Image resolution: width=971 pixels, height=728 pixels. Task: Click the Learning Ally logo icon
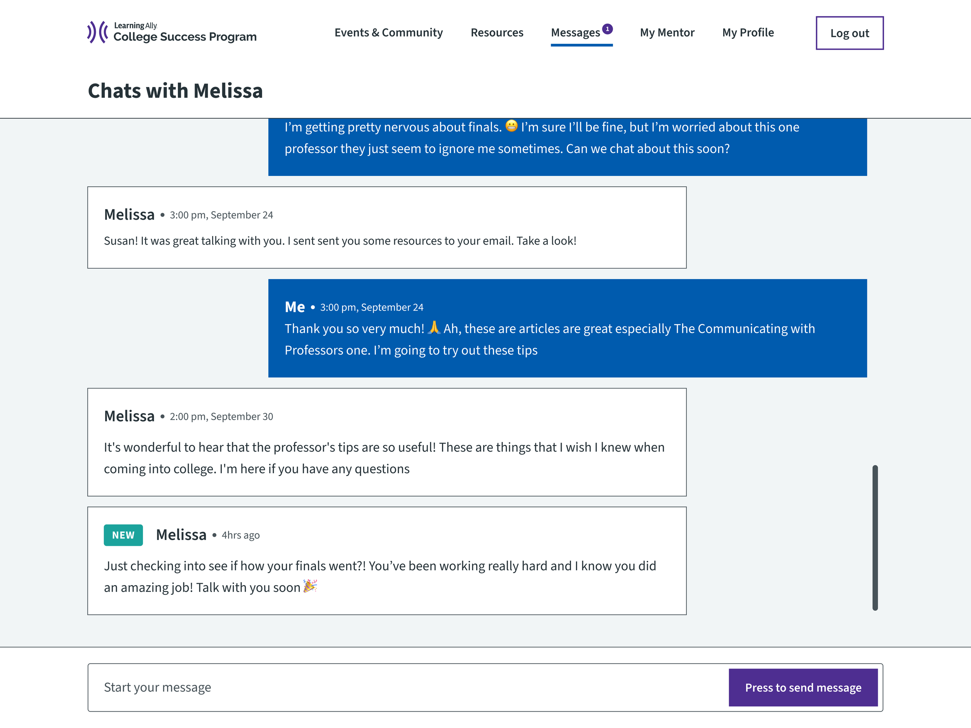[97, 32]
